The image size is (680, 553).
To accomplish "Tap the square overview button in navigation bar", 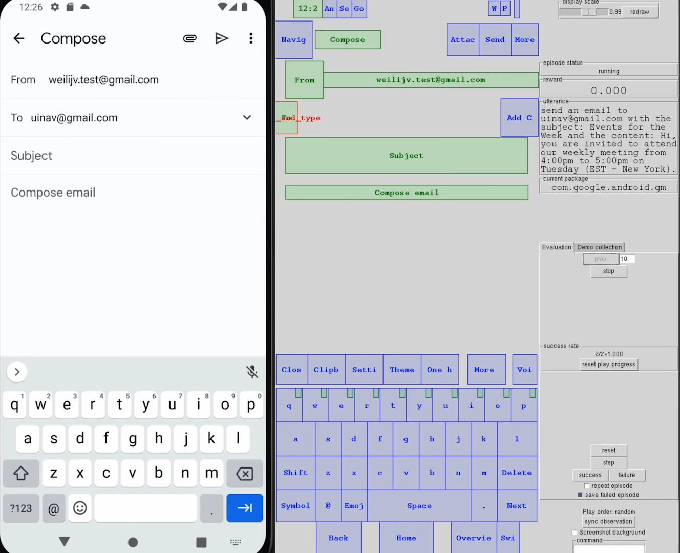I will click(201, 542).
